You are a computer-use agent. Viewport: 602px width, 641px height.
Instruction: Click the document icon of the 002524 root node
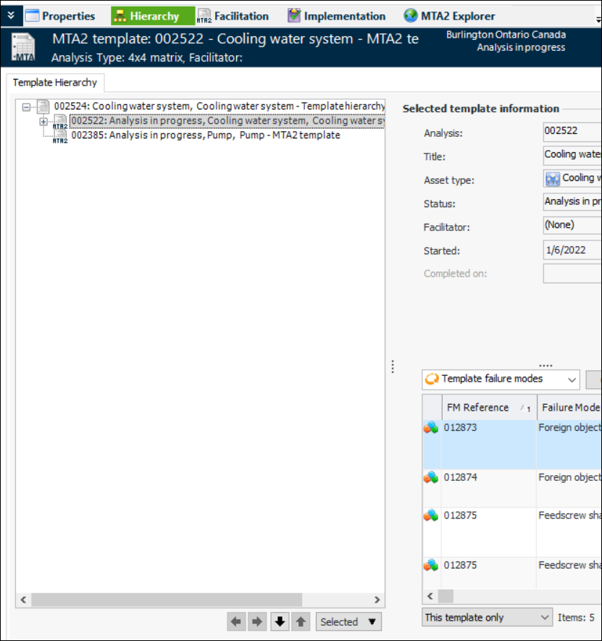[43, 106]
